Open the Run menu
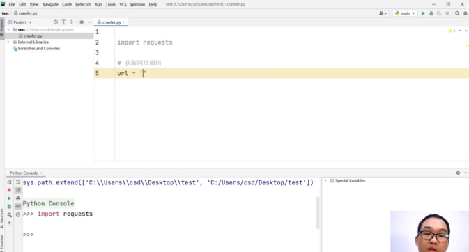 click(98, 4)
